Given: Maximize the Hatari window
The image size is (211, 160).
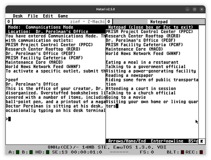Looking at the screenshot, I should click(195, 9).
